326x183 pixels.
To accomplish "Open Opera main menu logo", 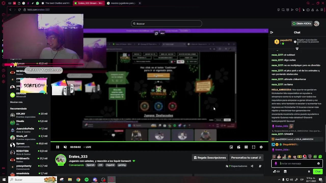I will pos(4,3).
